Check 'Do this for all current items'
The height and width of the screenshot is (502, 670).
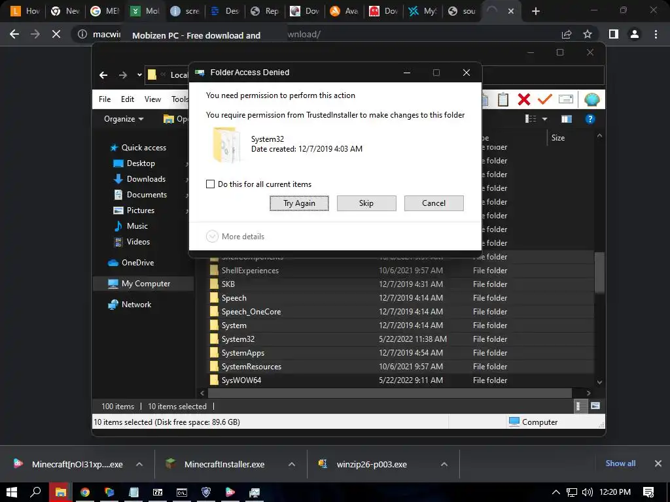pyautogui.click(x=210, y=184)
